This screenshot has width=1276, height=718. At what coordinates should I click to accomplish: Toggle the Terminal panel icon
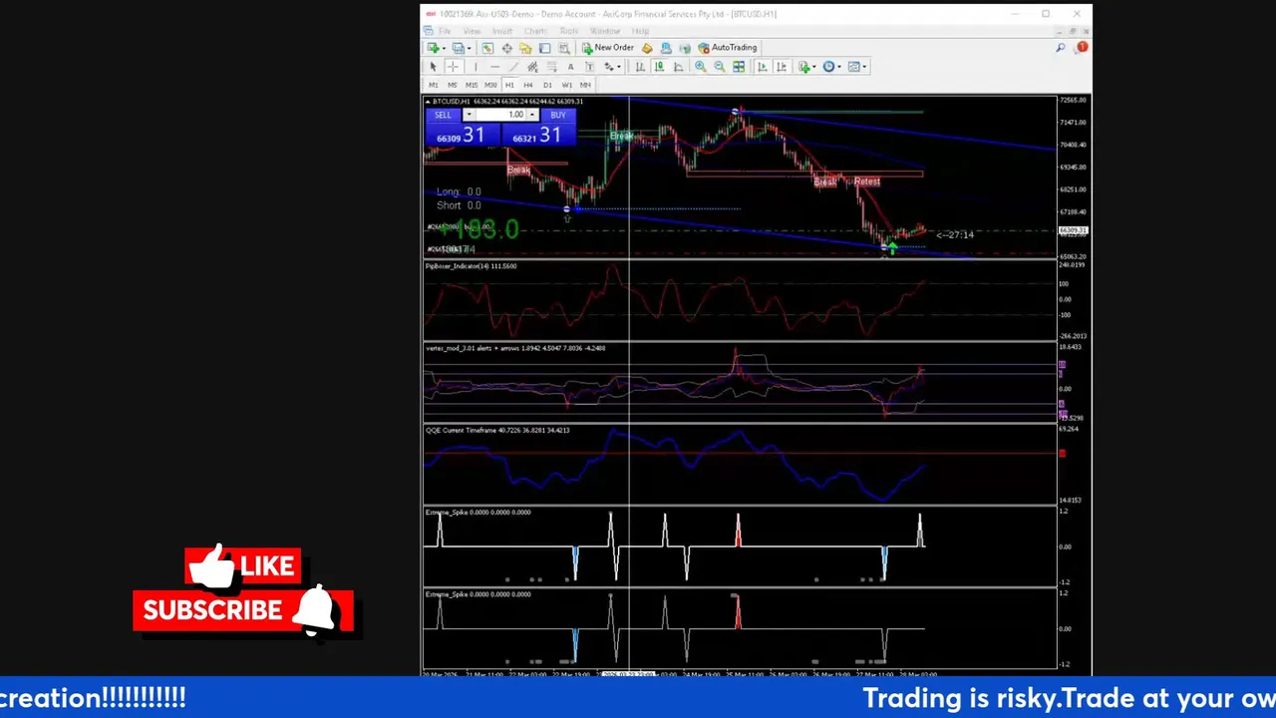[x=544, y=48]
